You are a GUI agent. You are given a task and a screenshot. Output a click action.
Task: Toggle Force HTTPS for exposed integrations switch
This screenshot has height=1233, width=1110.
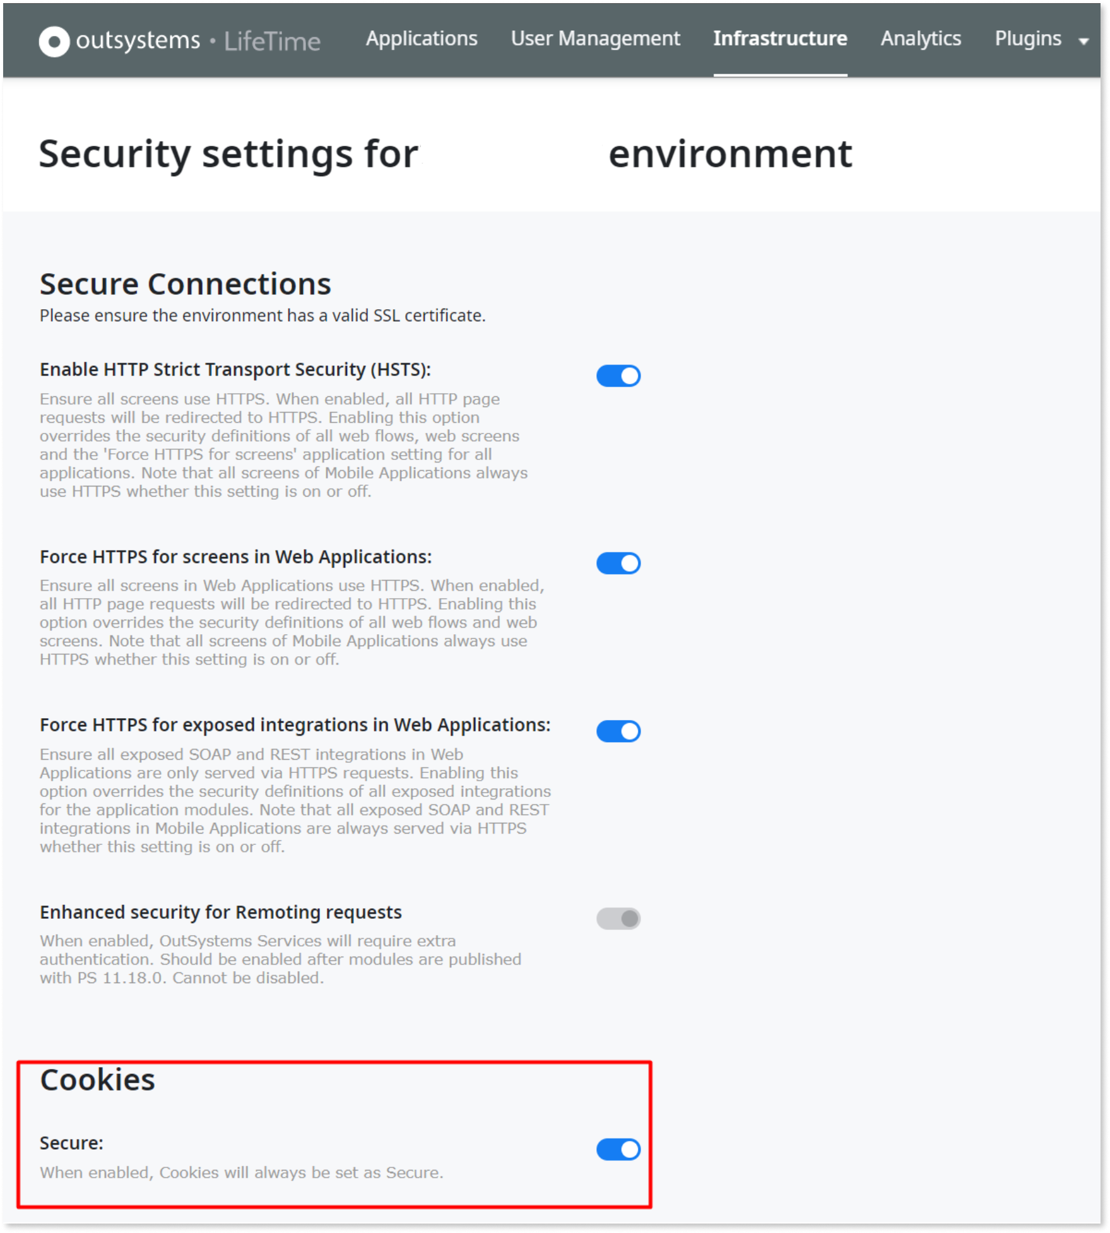[x=618, y=731]
